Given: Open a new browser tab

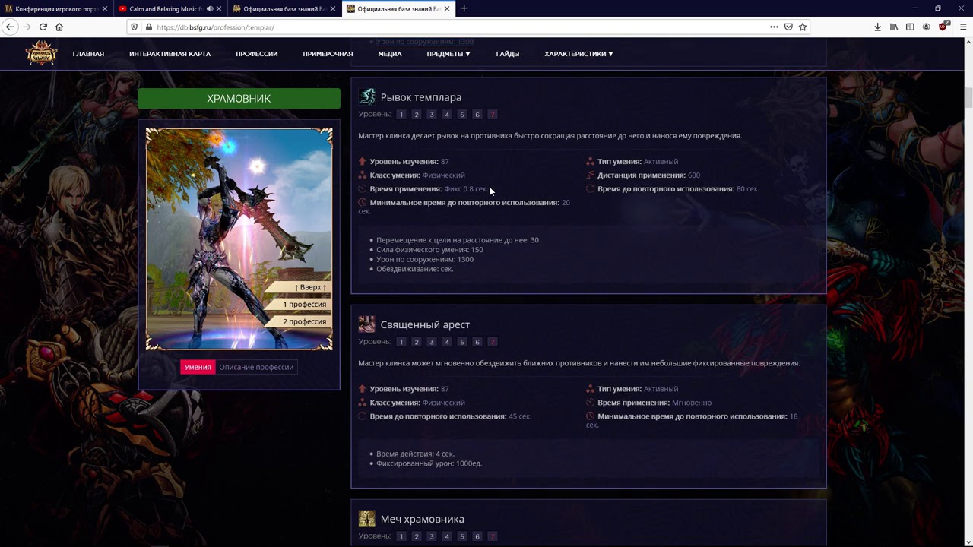Looking at the screenshot, I should point(464,8).
